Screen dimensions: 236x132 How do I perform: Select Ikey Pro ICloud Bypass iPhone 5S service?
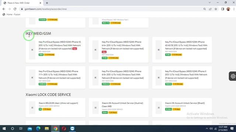[x=55, y=50]
